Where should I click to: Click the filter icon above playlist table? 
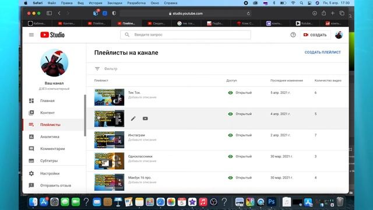pos(97,69)
